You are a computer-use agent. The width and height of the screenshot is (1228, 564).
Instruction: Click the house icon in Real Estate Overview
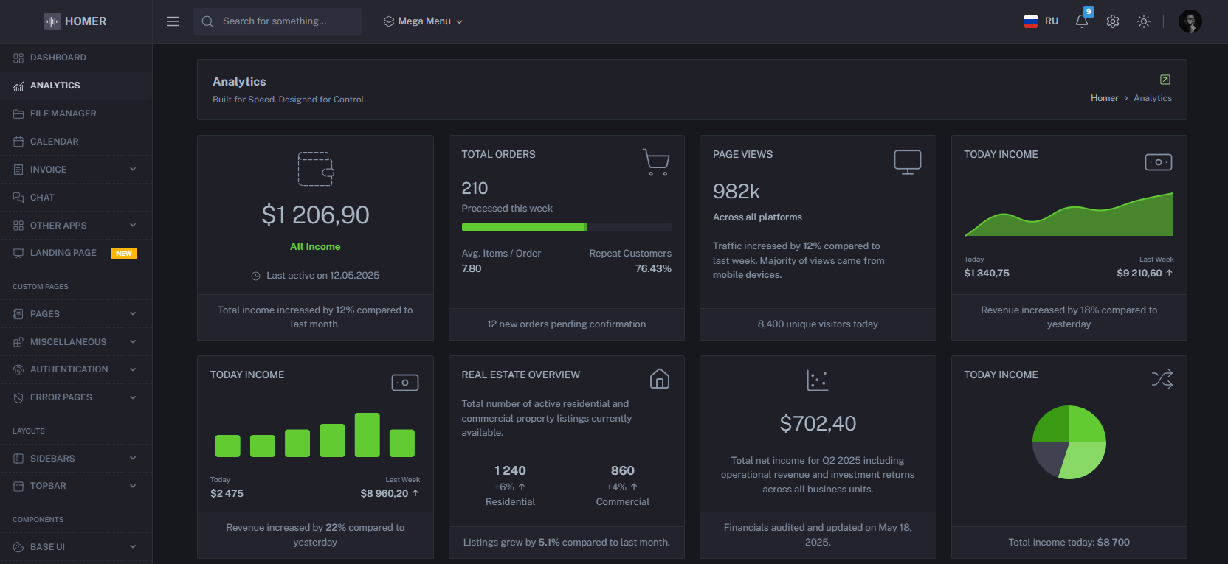click(x=659, y=379)
